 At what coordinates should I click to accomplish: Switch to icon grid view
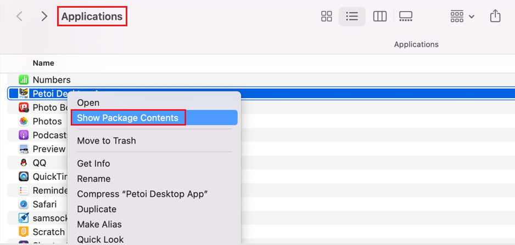coord(327,16)
